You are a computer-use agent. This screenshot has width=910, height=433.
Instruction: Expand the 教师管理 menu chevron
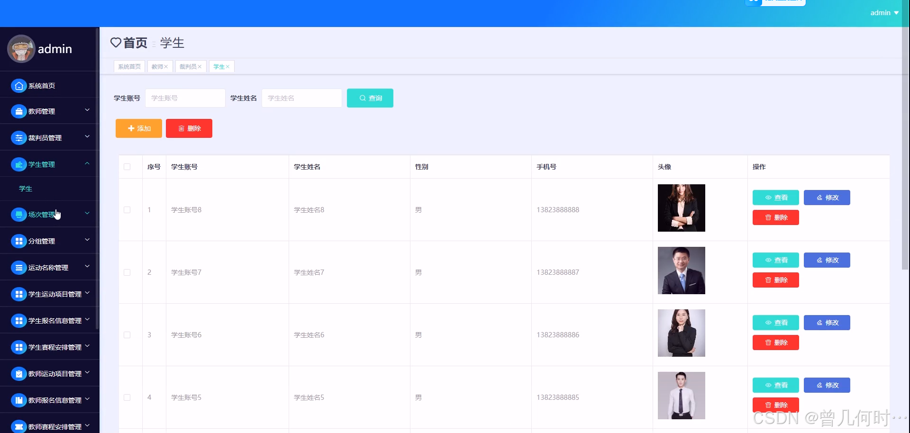tap(87, 110)
